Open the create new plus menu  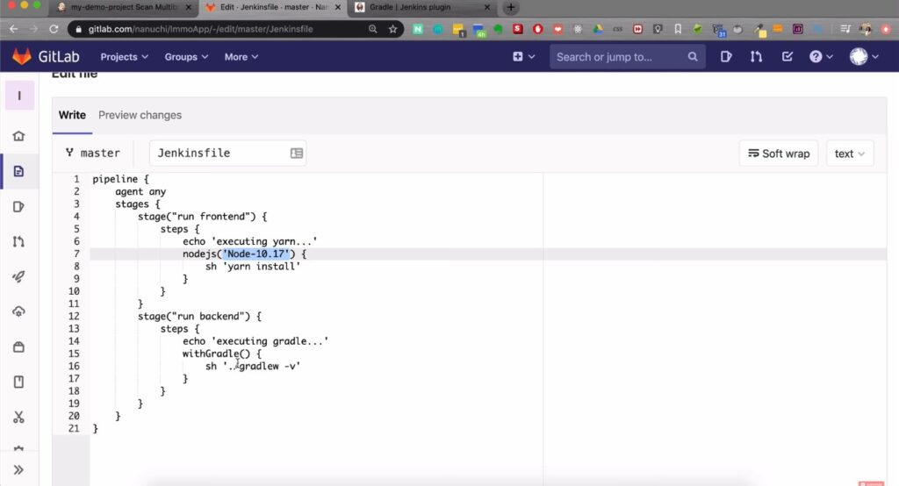523,57
